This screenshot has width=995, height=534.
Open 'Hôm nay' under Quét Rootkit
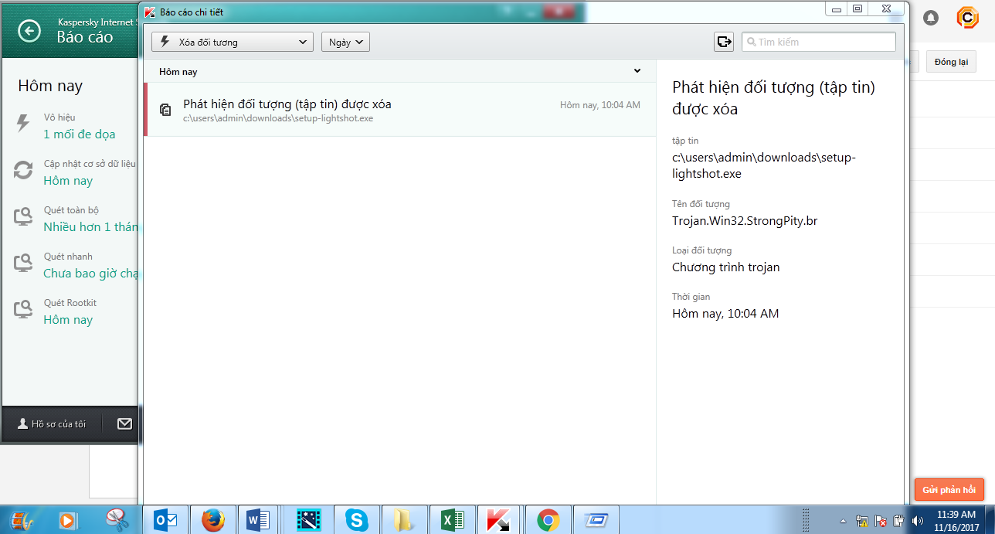[68, 319]
